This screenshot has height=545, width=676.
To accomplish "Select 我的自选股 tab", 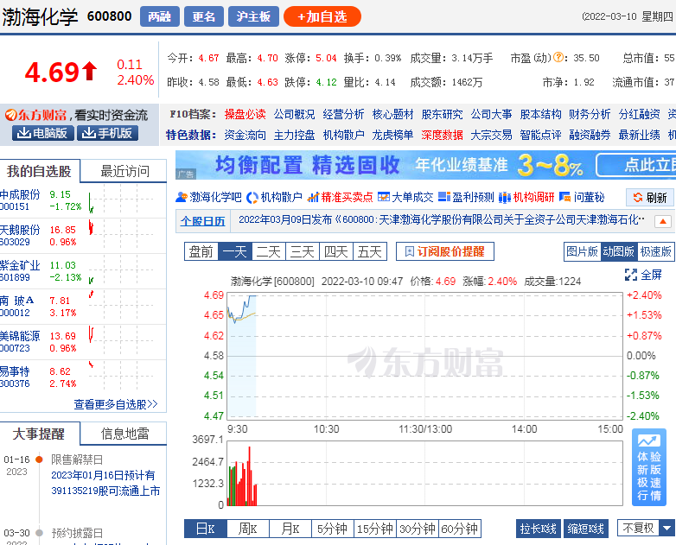I will [x=39, y=171].
